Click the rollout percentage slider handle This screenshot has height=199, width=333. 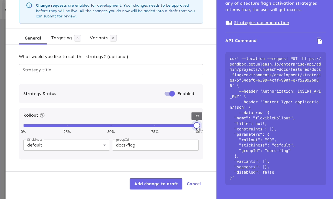197,125
